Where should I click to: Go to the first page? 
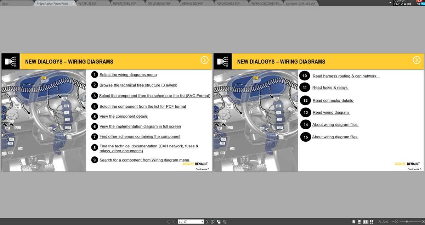click(169, 221)
